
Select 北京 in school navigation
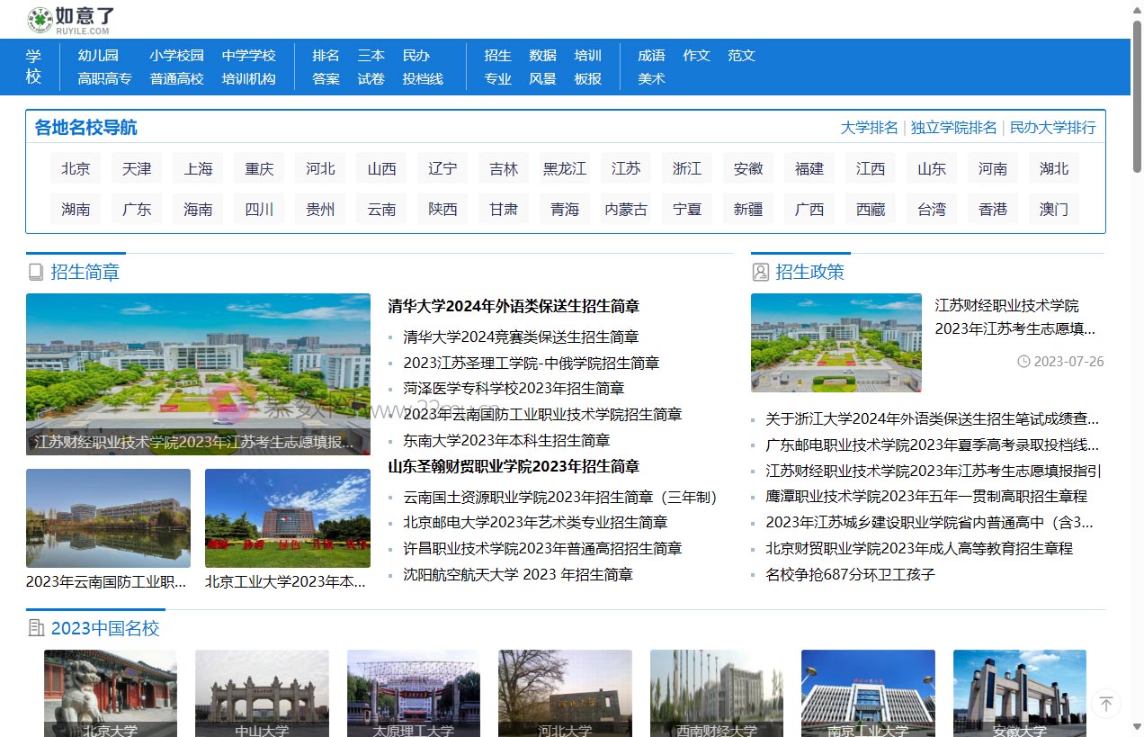(x=76, y=168)
